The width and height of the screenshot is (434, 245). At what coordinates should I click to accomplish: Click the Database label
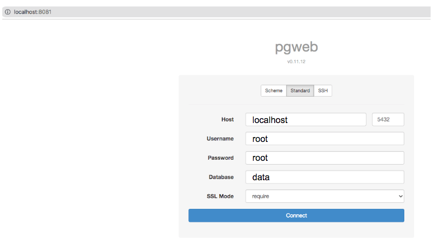tap(221, 177)
